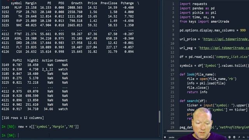Image resolution: width=249 pixels, height=140 pixels.
Task: Click symbol 'RVP' in row 3193
Action: coord(19,21)
